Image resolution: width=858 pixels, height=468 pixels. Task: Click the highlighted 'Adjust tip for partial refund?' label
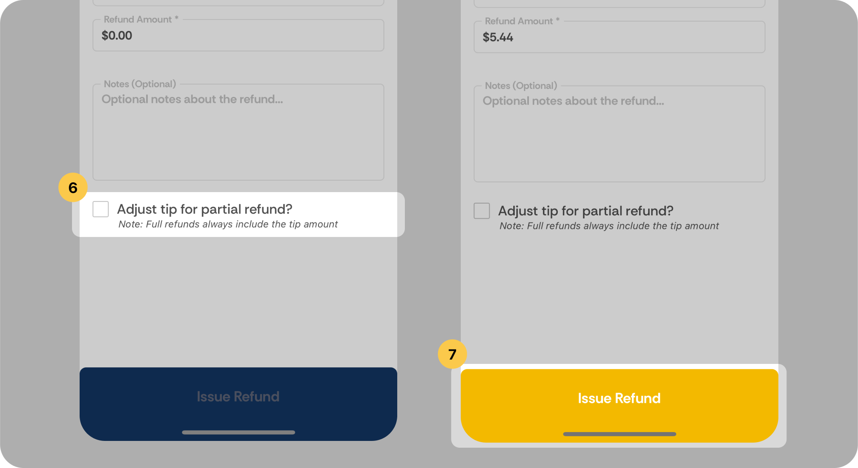[205, 209]
